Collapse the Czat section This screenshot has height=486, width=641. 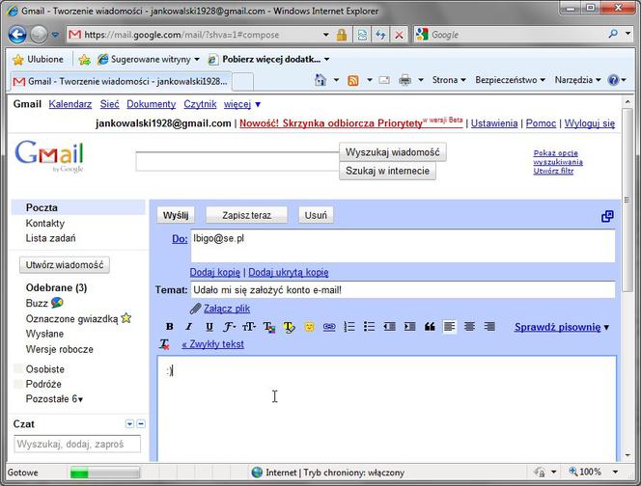(x=141, y=424)
